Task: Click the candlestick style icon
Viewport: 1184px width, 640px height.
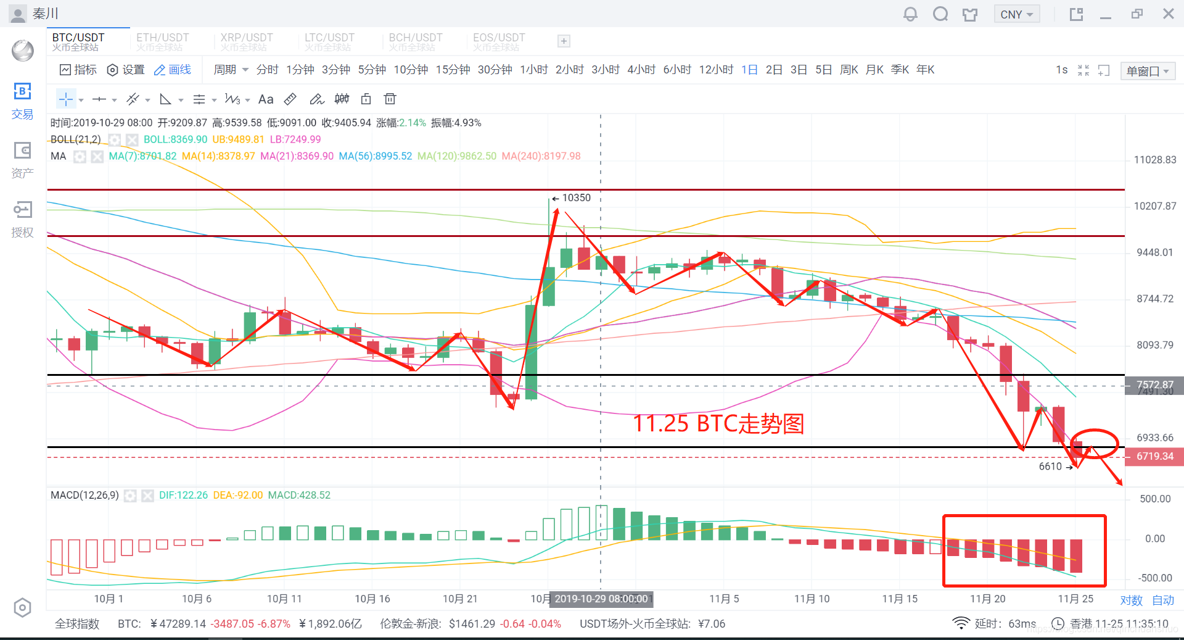Action: tap(342, 99)
